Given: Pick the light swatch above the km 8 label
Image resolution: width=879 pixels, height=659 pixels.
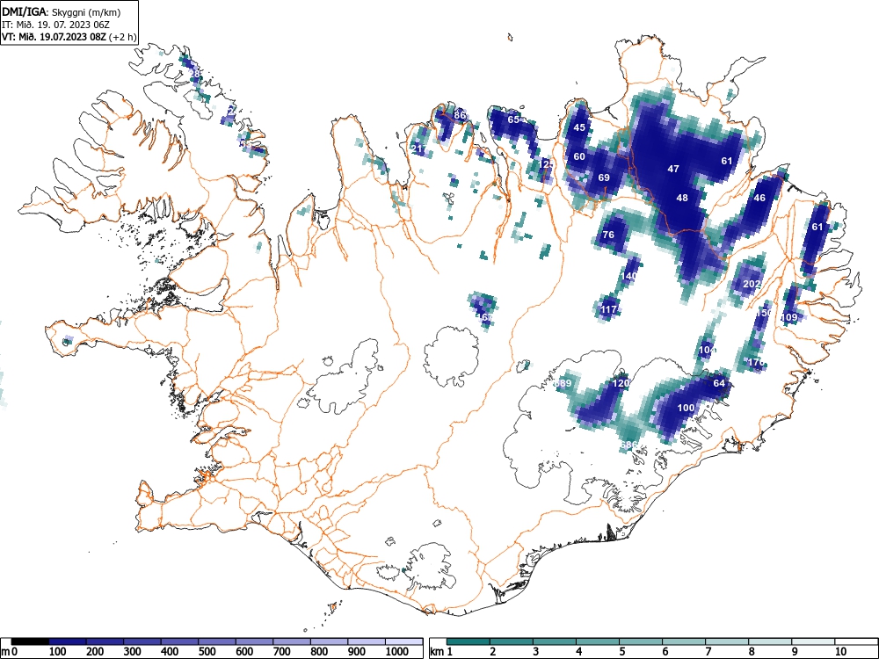Looking at the screenshot, I should [770, 641].
